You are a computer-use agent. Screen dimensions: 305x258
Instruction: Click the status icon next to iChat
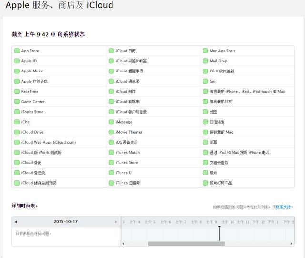pyautogui.click(x=17, y=122)
